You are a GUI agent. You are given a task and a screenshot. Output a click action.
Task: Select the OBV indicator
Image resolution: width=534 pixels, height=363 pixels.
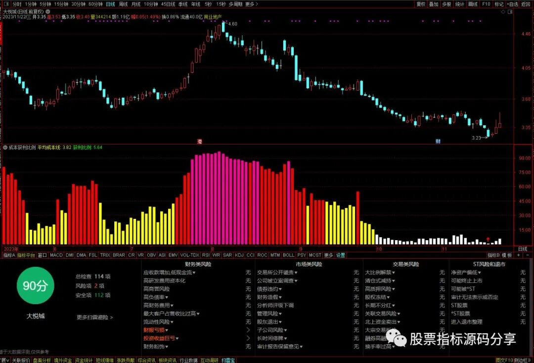[151, 255]
